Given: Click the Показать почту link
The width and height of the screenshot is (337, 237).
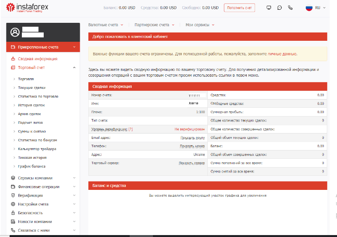Looking at the screenshot, I should 193,138.
